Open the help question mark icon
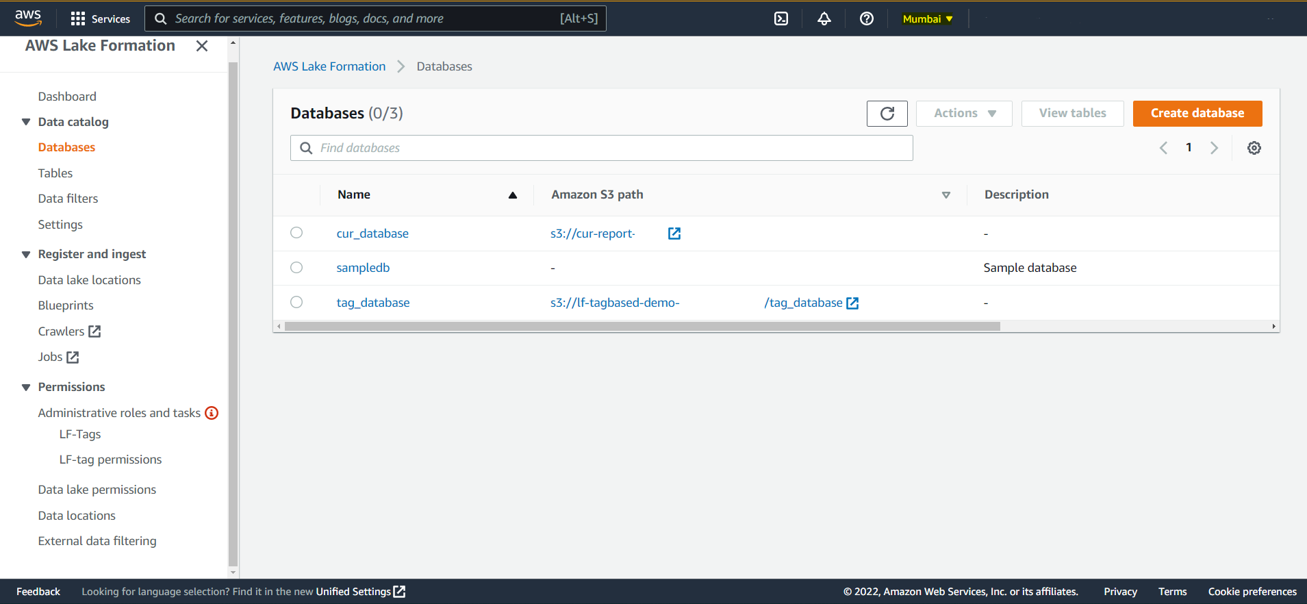Image resolution: width=1307 pixels, height=604 pixels. pos(867,18)
